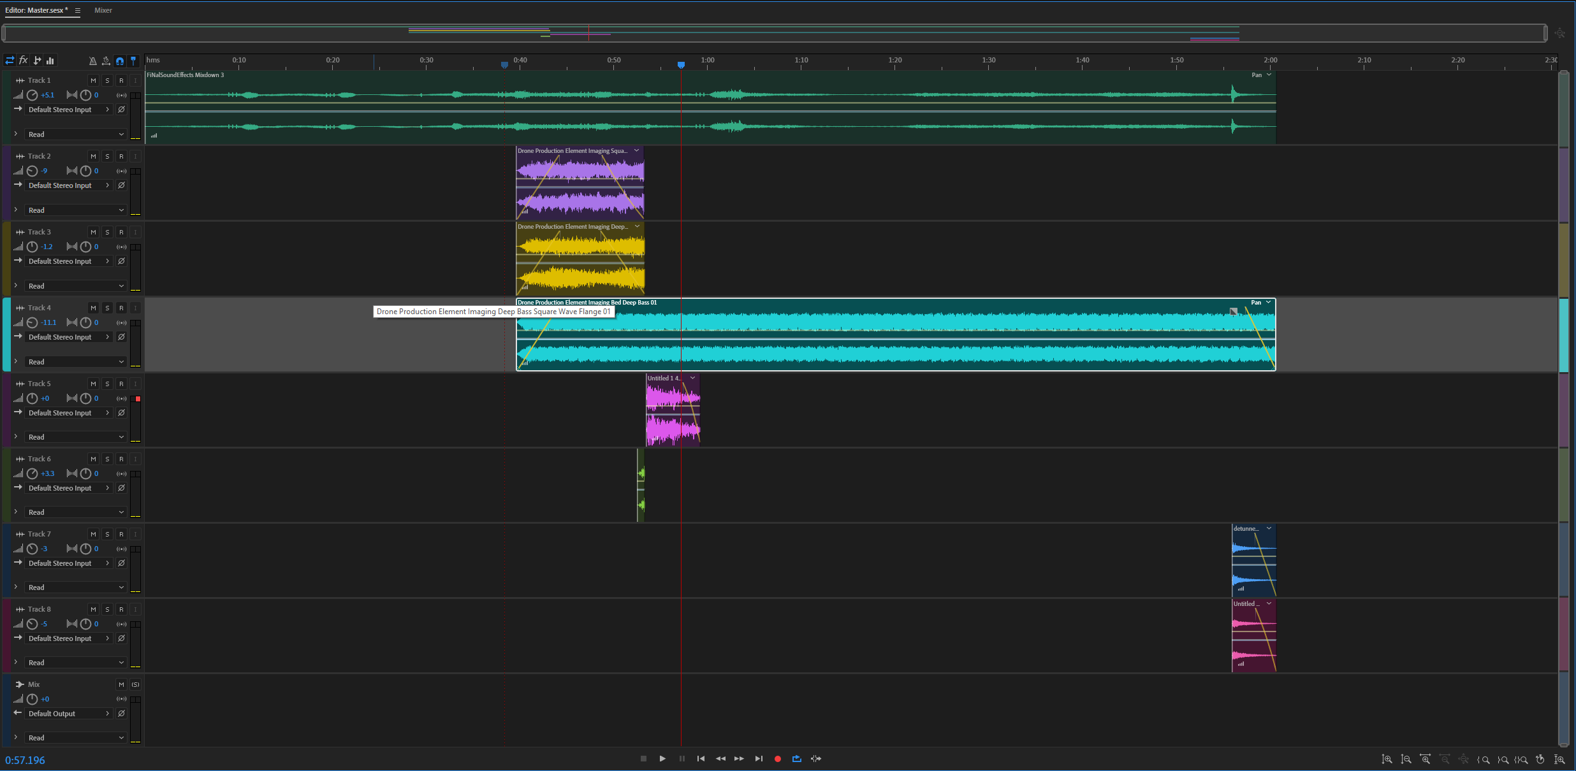Click the Play button
The width and height of the screenshot is (1576, 771).
click(x=662, y=759)
